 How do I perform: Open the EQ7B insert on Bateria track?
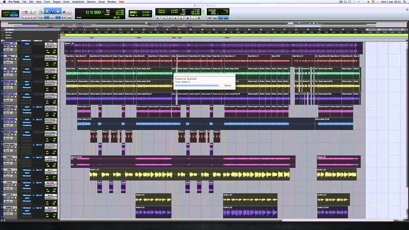click(27, 44)
